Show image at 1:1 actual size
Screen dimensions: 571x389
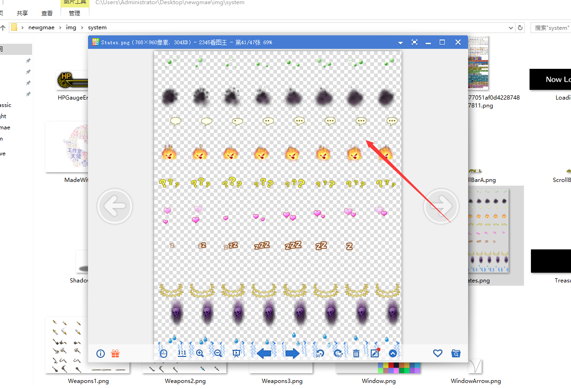pos(182,353)
